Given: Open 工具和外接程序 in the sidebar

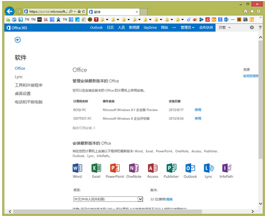Looking at the screenshot, I should point(28,85).
